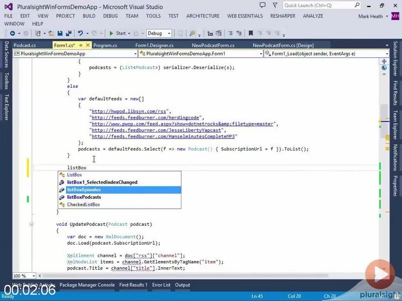Image resolution: width=402 pixels, height=301 pixels.
Task: Click the Save All toolbar icon
Action: (68, 33)
